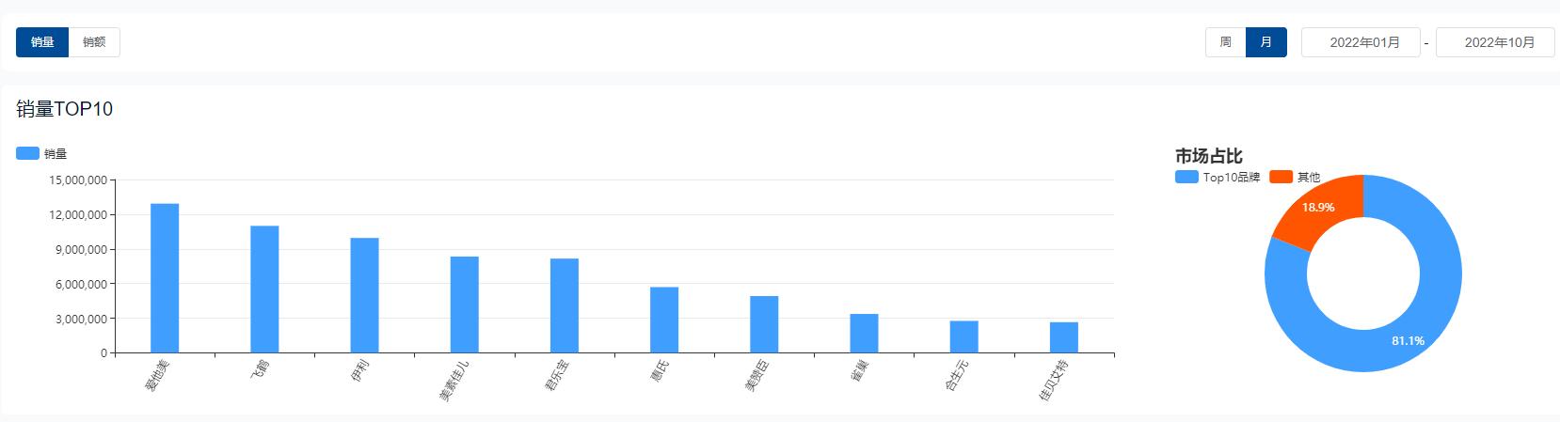Screen dimensions: 1560x422
Task: Click the 惠氏 sales bar
Action: click(664, 320)
